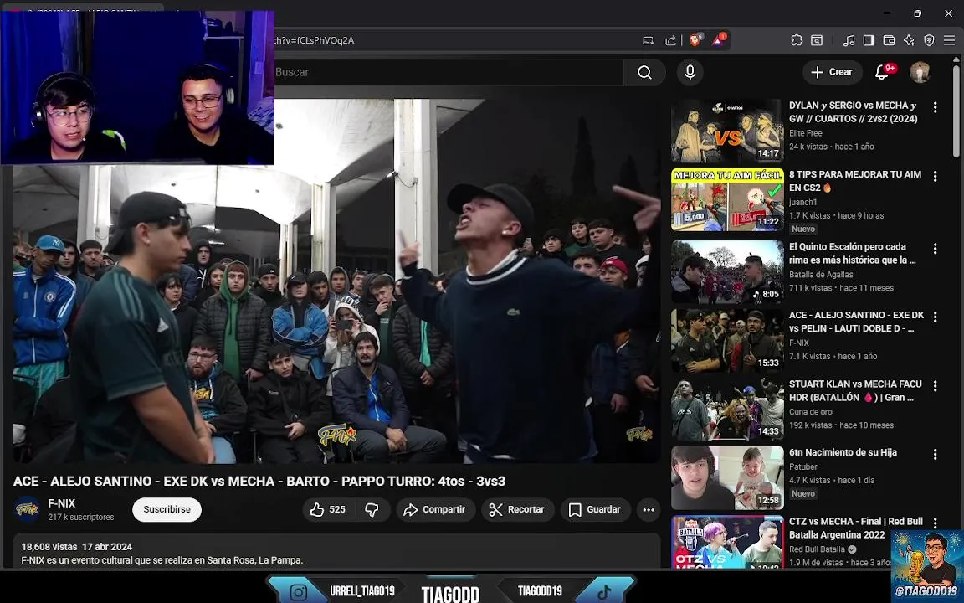Viewport: 964px width, 603px height.
Task: Click the main video player
Action: pyautogui.click(x=337, y=281)
